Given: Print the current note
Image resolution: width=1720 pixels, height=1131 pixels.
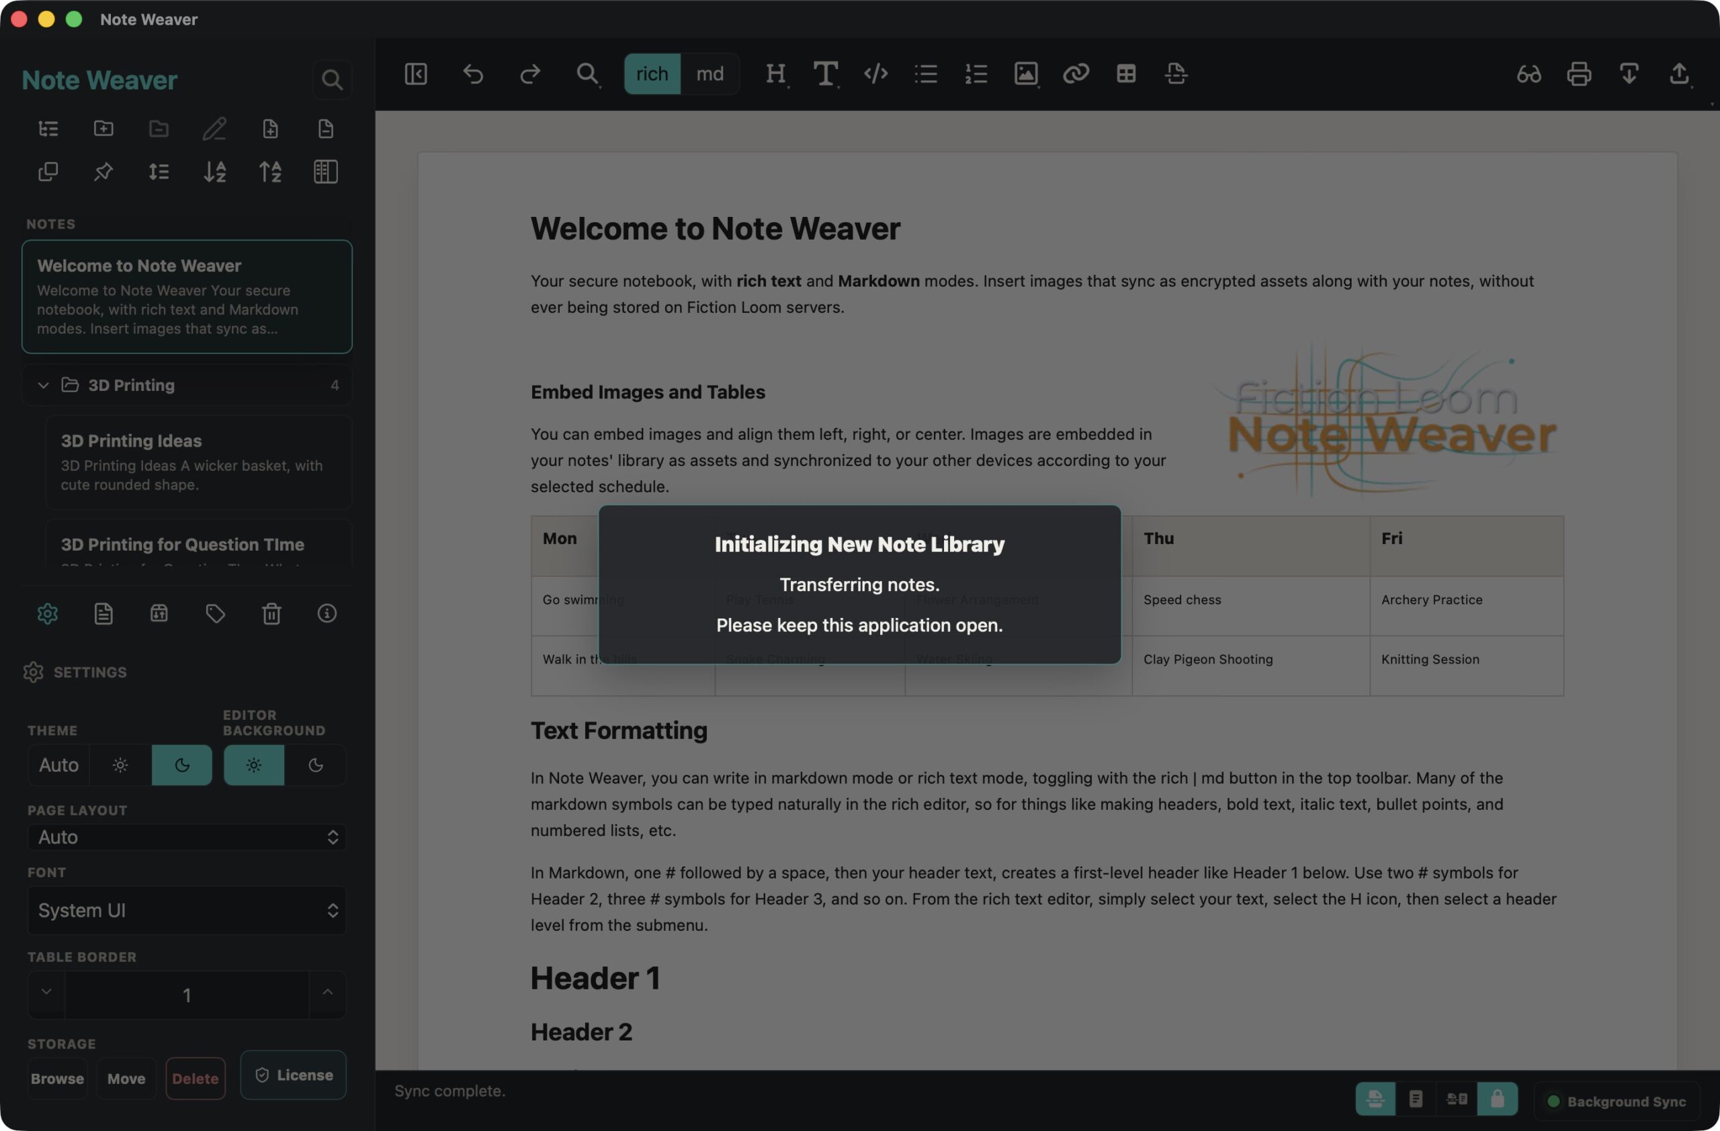Looking at the screenshot, I should (x=1579, y=74).
